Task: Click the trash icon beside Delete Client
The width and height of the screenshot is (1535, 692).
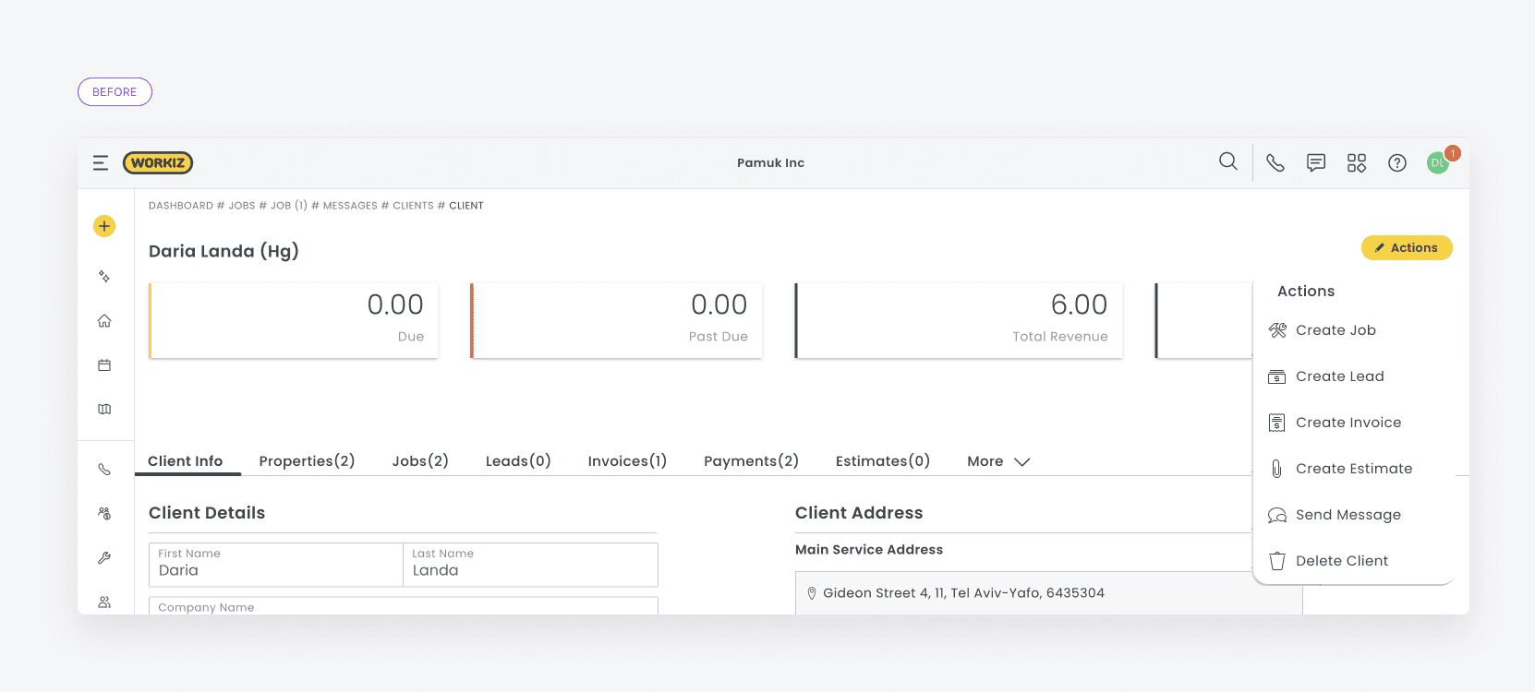Action: click(x=1277, y=561)
